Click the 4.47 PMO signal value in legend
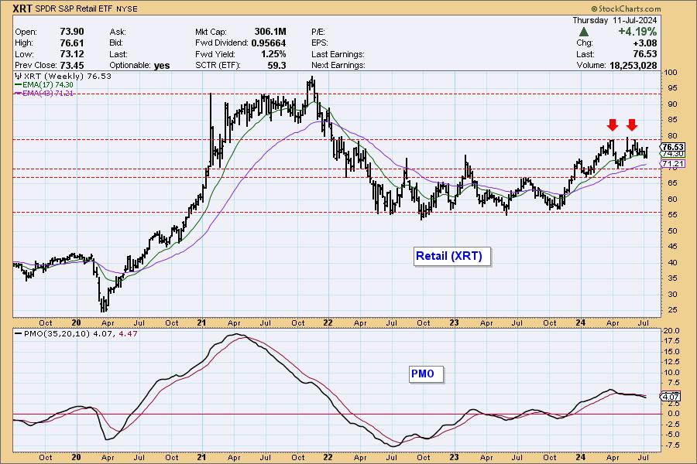Image resolution: width=697 pixels, height=464 pixels. click(128, 333)
